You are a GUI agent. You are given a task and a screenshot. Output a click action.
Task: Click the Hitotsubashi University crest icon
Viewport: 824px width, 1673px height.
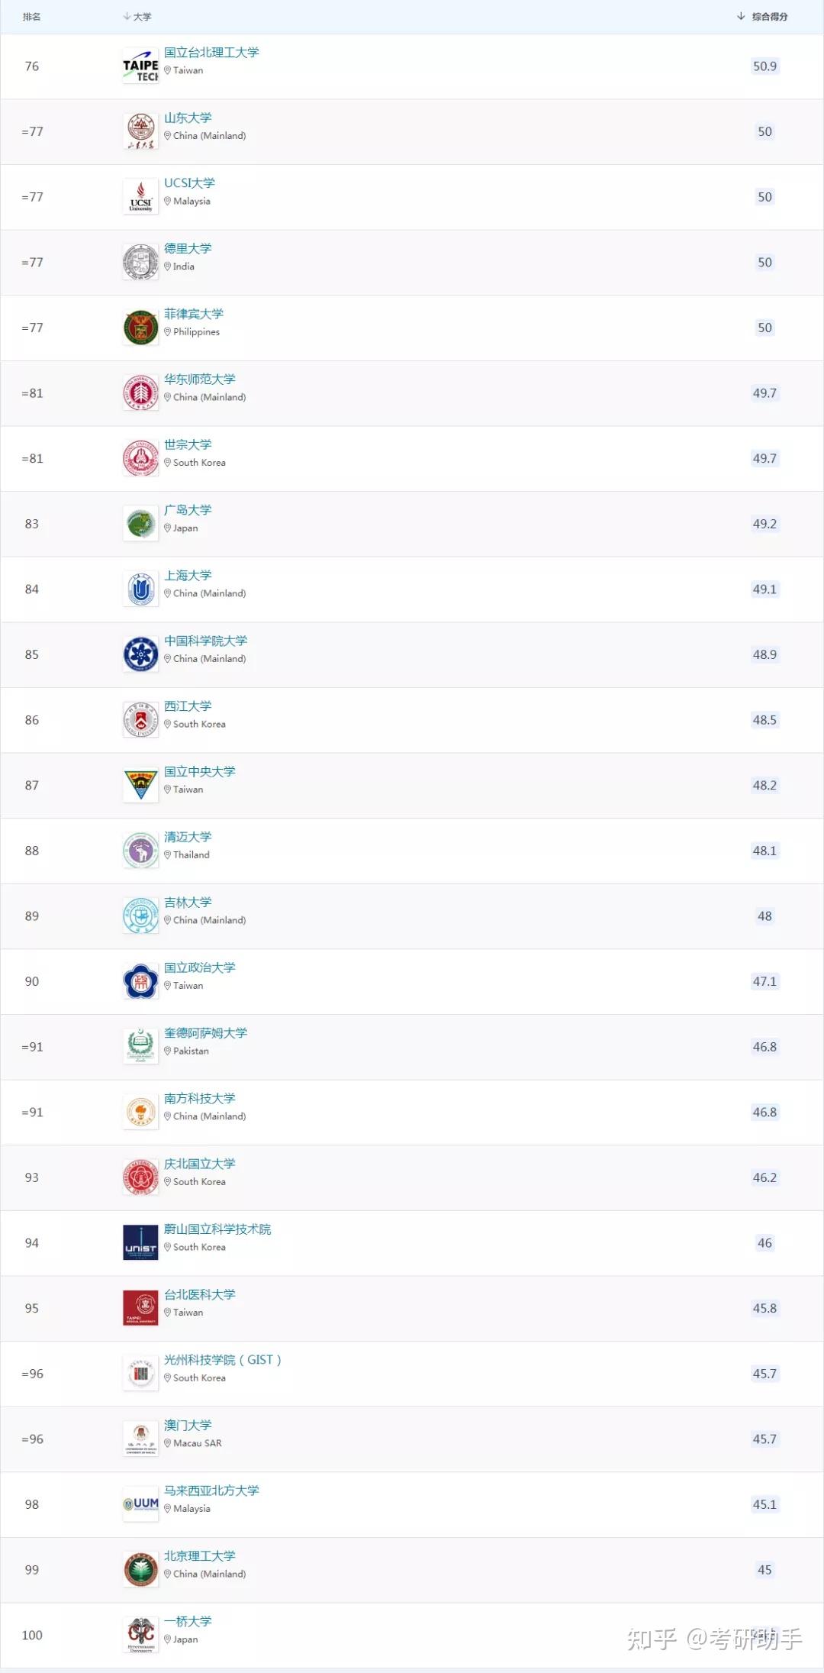pos(140,1635)
